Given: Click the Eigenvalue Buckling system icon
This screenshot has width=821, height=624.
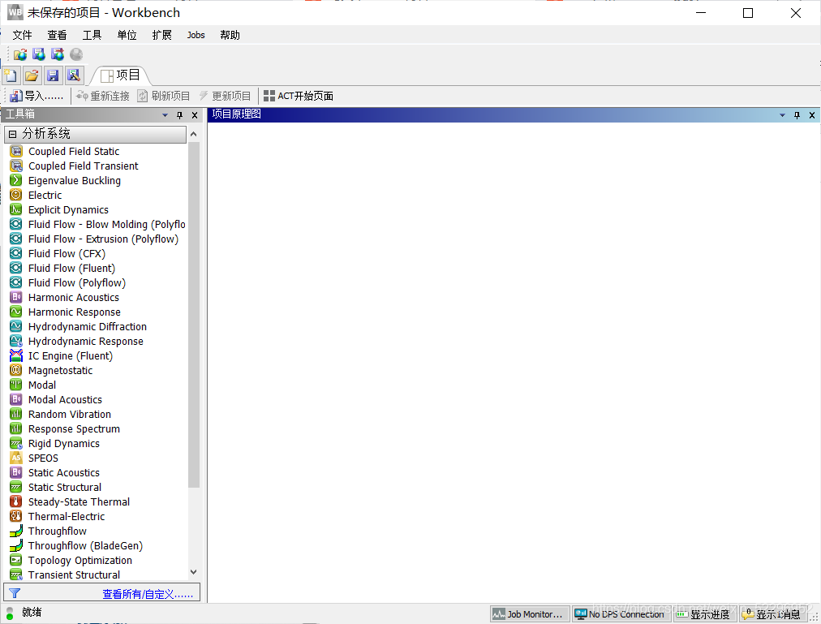Looking at the screenshot, I should (x=16, y=181).
